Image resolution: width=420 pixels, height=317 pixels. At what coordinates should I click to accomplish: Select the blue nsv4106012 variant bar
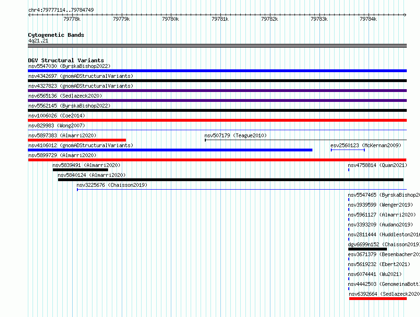170,150
